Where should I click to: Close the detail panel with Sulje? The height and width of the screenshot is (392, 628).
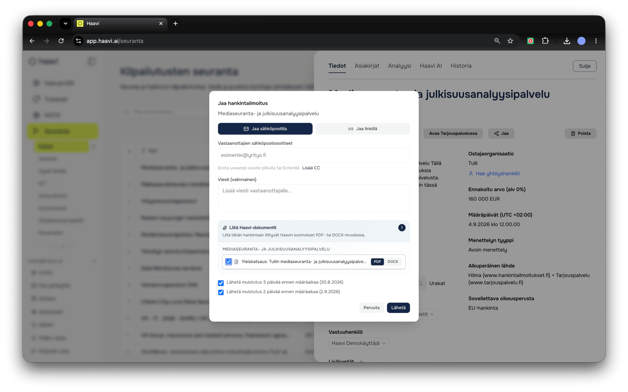pos(585,66)
